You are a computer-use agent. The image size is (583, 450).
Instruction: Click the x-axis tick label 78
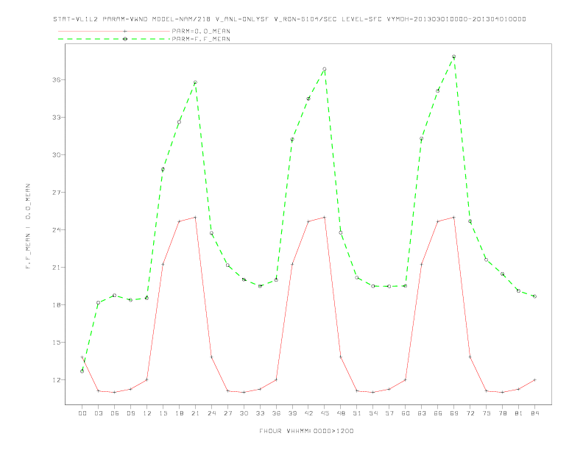click(502, 413)
